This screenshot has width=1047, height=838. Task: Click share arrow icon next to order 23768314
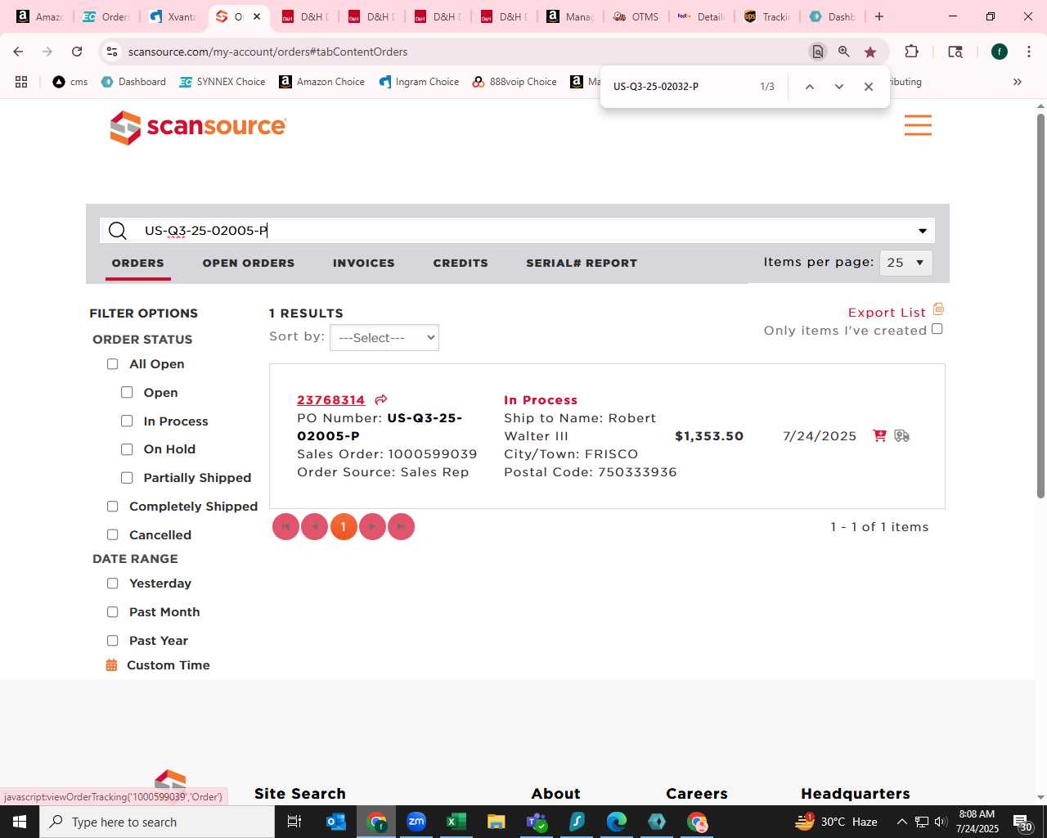pos(381,400)
